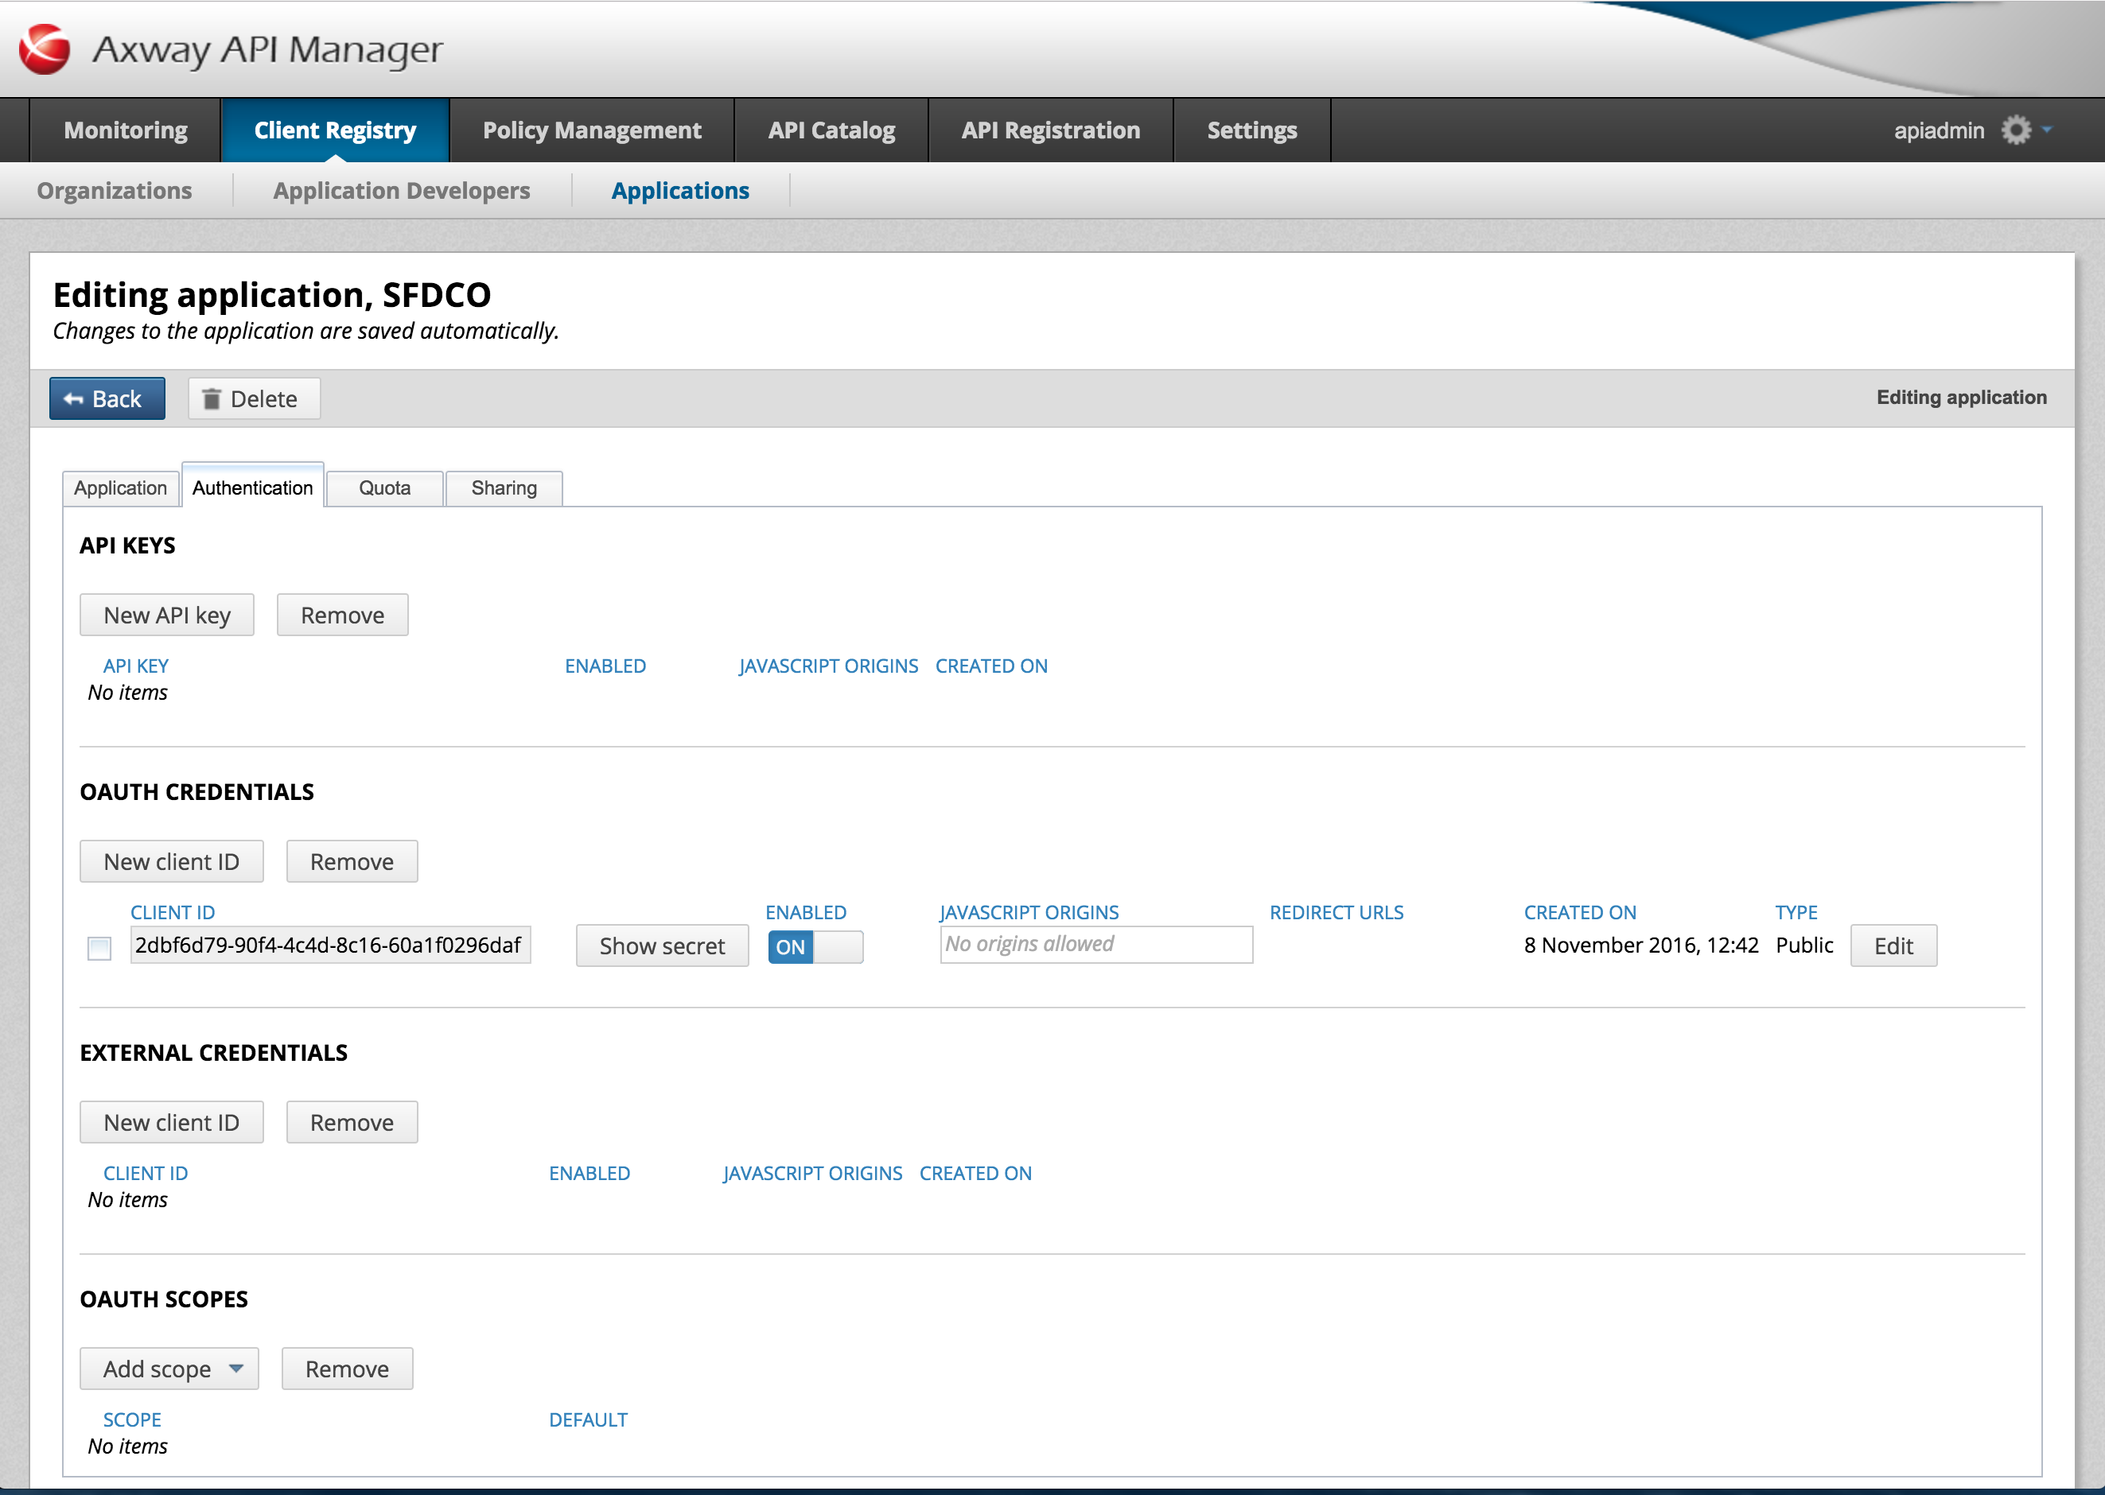This screenshot has height=1495, width=2105.
Task: Navigate to Organizations sub-menu
Action: click(115, 191)
